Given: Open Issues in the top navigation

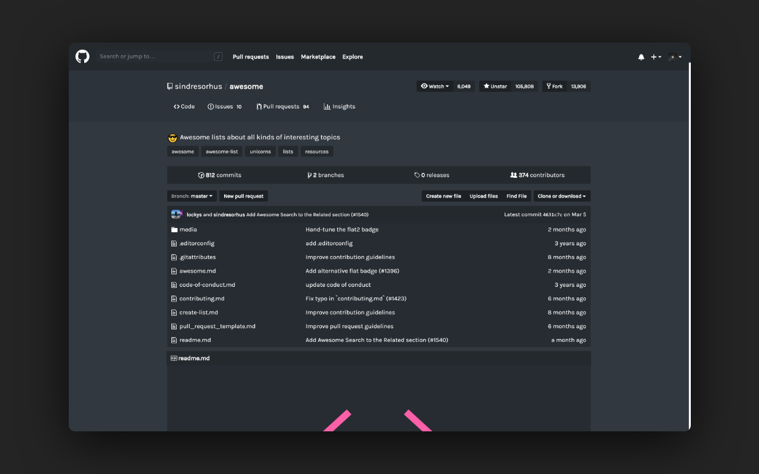Looking at the screenshot, I should pyautogui.click(x=285, y=57).
